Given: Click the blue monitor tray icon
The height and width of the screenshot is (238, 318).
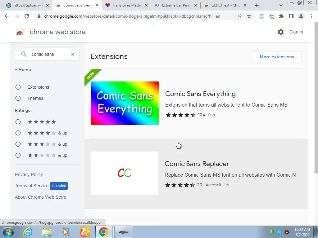Looking at the screenshot, I should point(279,232).
